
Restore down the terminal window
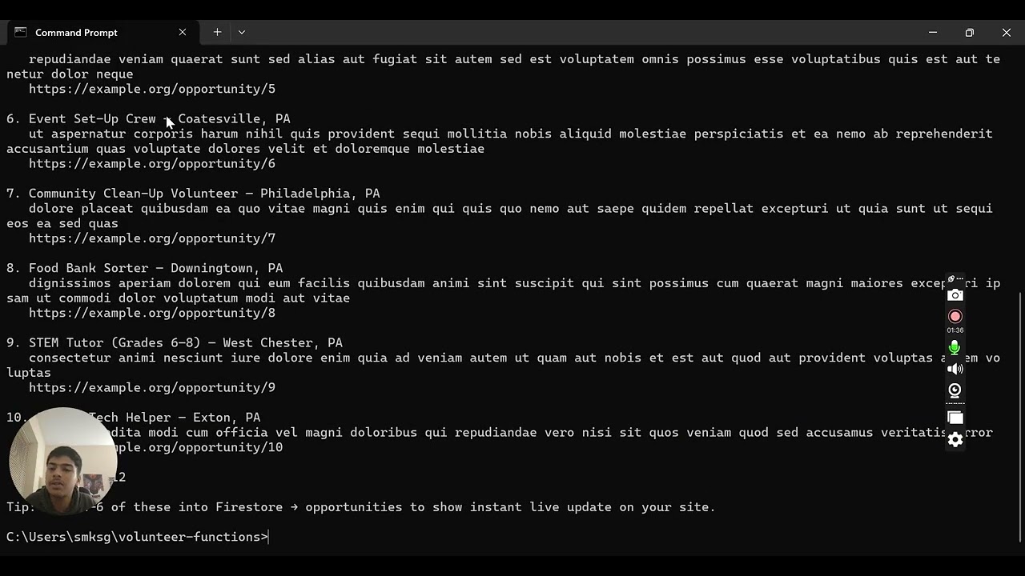click(969, 33)
